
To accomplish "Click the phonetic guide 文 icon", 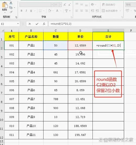I will [66, 11].
